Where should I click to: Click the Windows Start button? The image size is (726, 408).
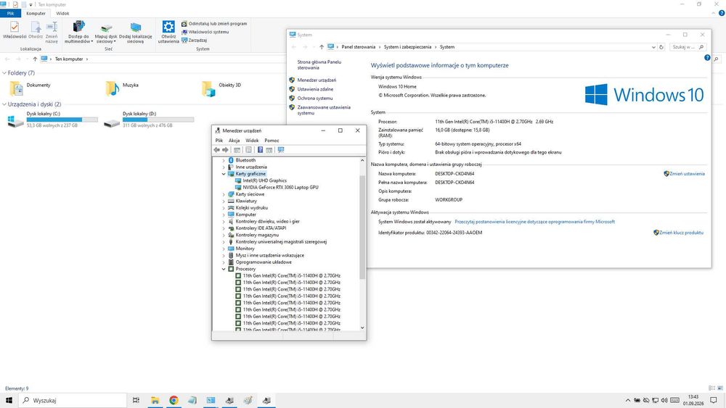tap(9, 400)
